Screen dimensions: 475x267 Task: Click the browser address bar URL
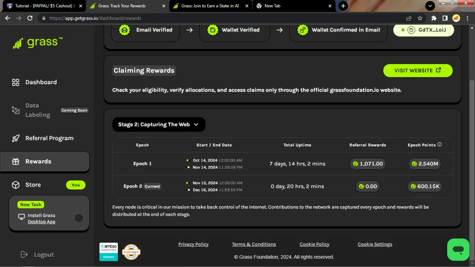pos(95,18)
